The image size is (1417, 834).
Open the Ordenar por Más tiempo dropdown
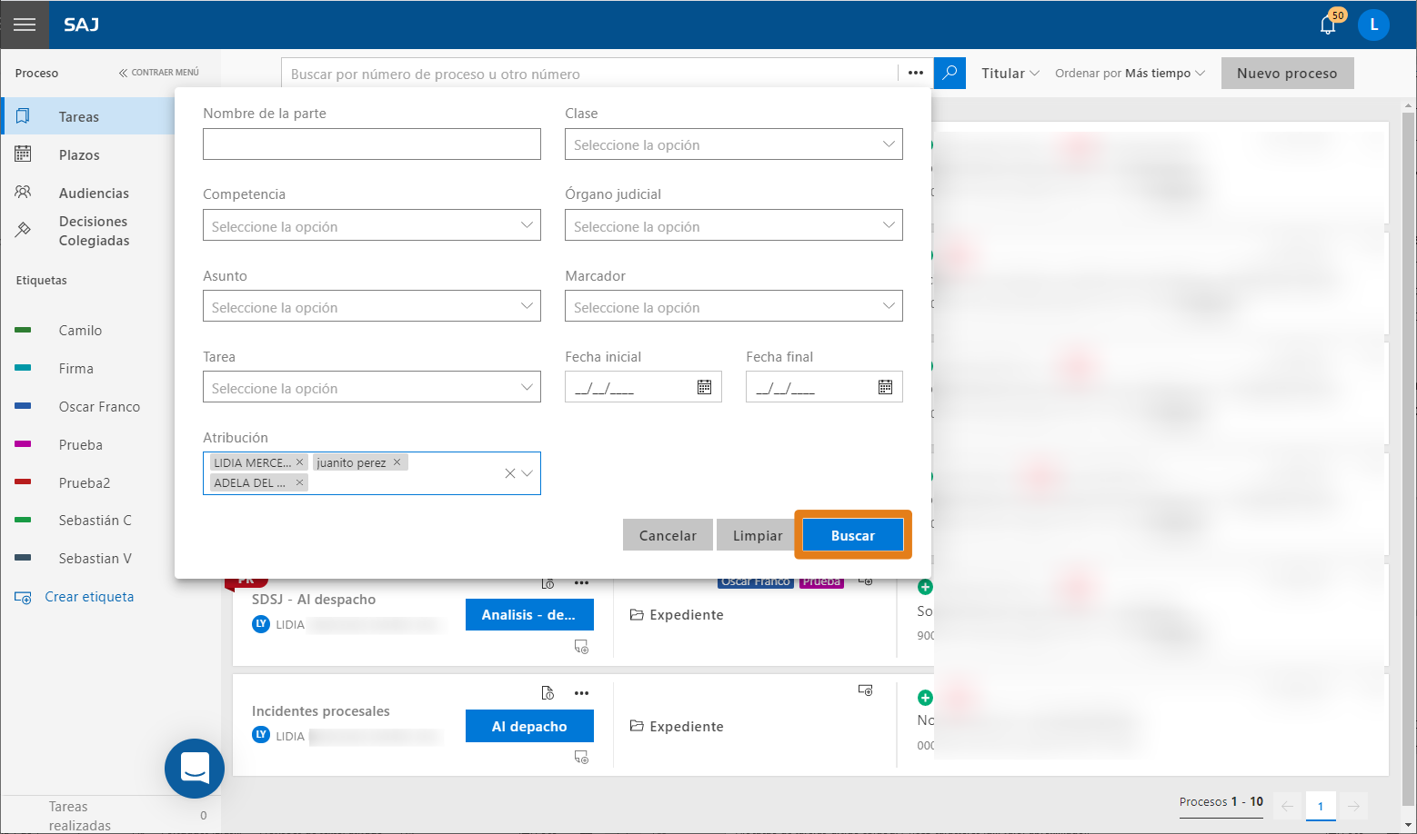pyautogui.click(x=1130, y=74)
